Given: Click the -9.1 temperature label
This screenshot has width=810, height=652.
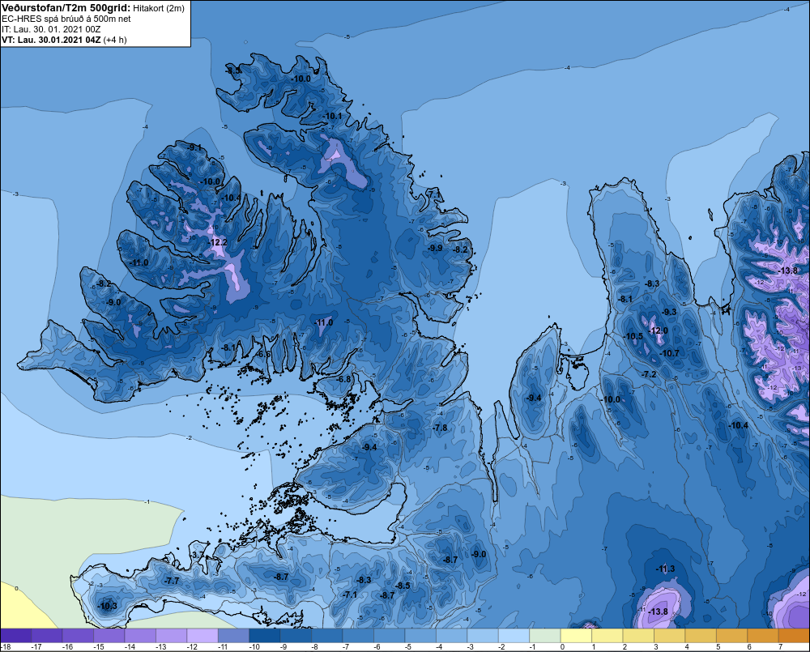Looking at the screenshot, I should [x=195, y=147].
